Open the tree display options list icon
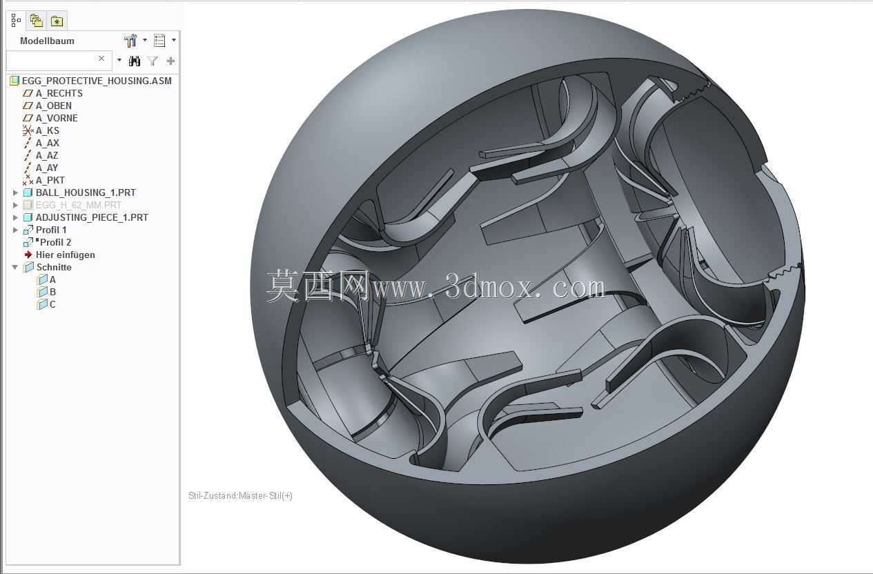Screen dimensions: 873x574 (159, 41)
